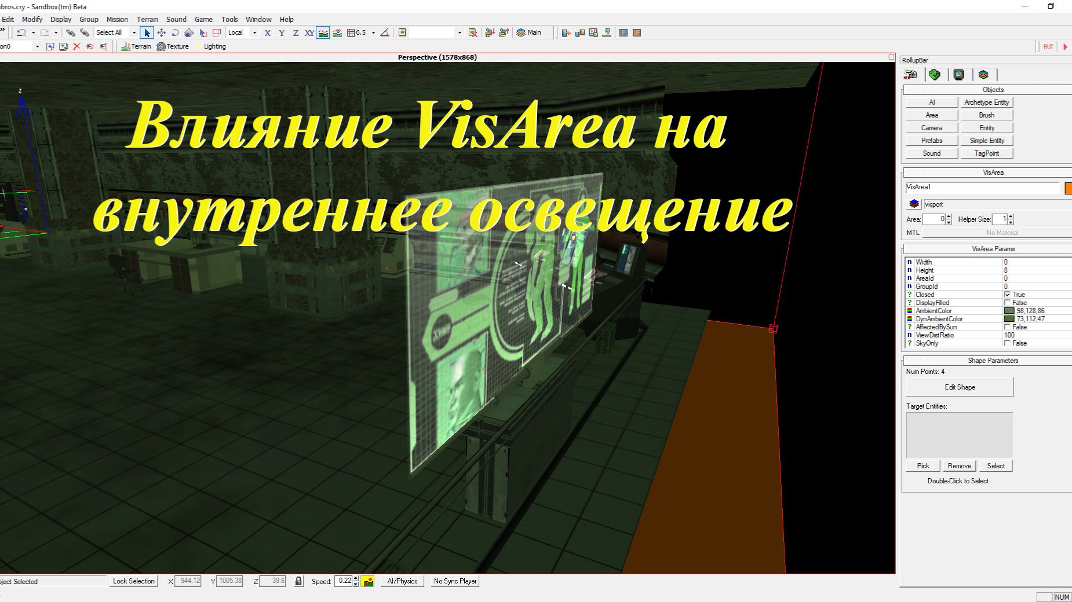
Task: Uncheck the Closed parameter in VisArea Params
Action: [x=1008, y=295]
